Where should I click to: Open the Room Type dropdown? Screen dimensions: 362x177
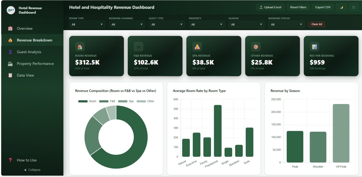click(87, 24)
